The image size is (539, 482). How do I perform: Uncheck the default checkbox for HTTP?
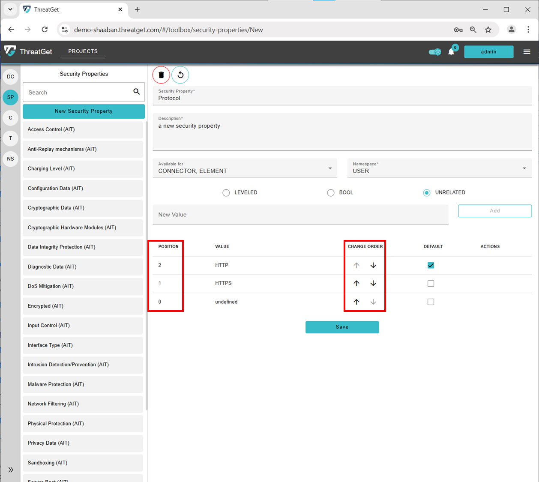click(x=431, y=265)
